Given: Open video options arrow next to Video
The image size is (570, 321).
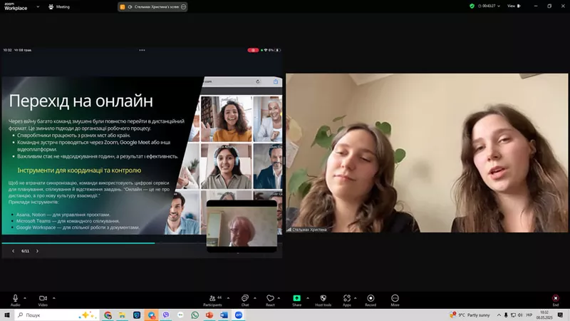Looking at the screenshot, I should [x=54, y=298].
